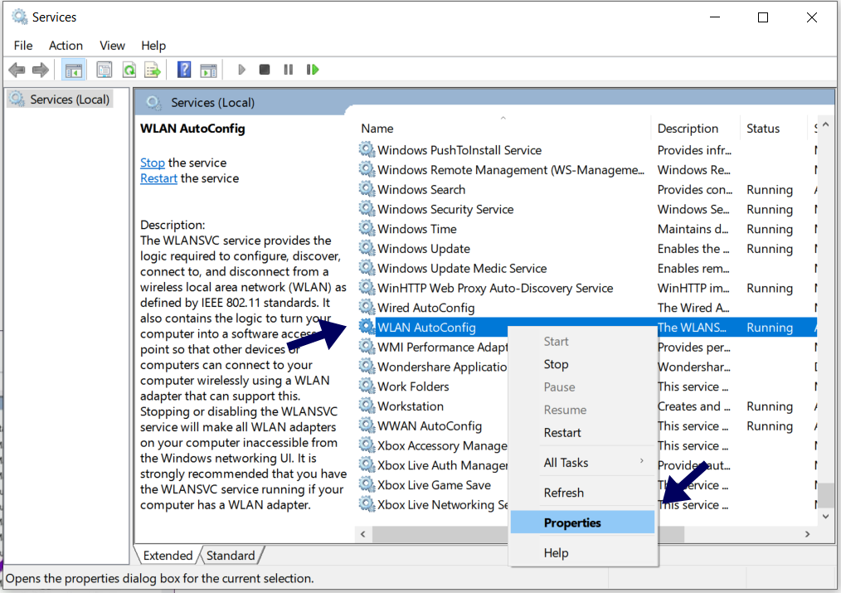This screenshot has width=841, height=593.
Task: Click Show/Hide Console Tree toolbar icon
Action: 73,70
